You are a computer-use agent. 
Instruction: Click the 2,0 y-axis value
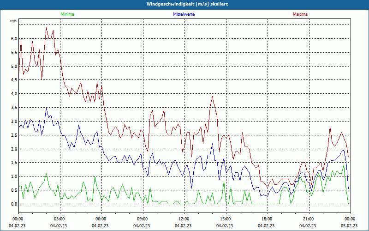[x=14, y=149]
